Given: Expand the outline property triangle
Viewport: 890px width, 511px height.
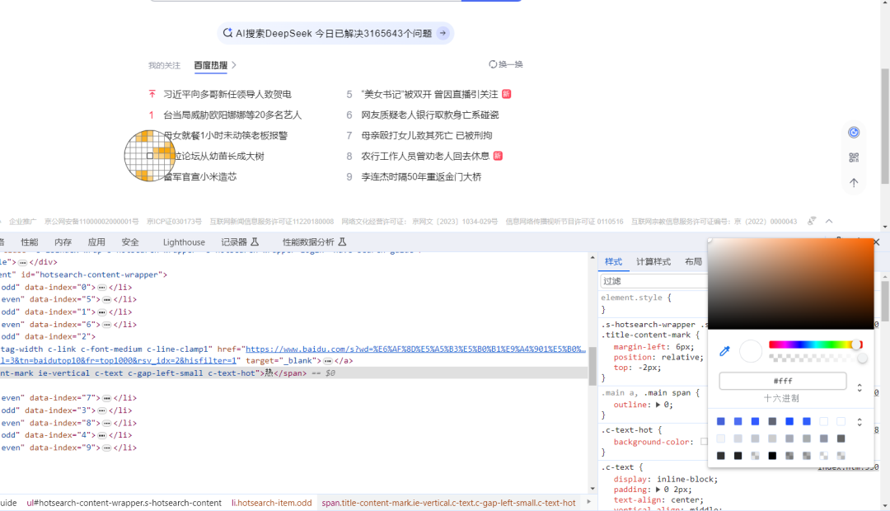Looking at the screenshot, I should 658,405.
